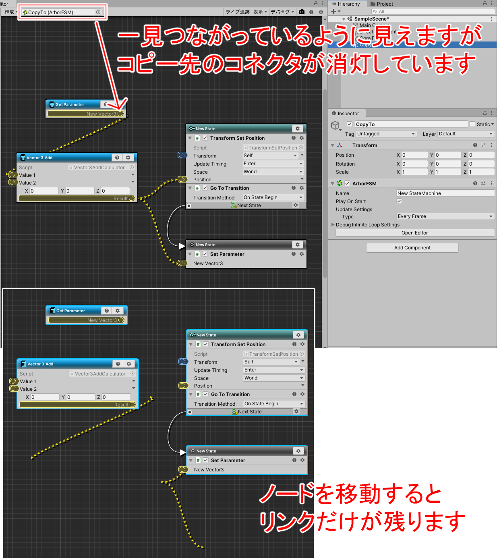Click the help icon in the graph toolbar
The width and height of the screenshot is (497, 558).
(311, 12)
